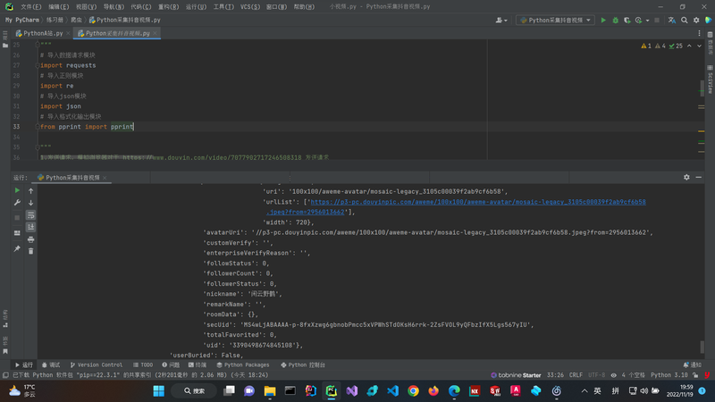Click the stop square in the Run panel
Viewport: 715px width, 402px height.
(x=17, y=218)
